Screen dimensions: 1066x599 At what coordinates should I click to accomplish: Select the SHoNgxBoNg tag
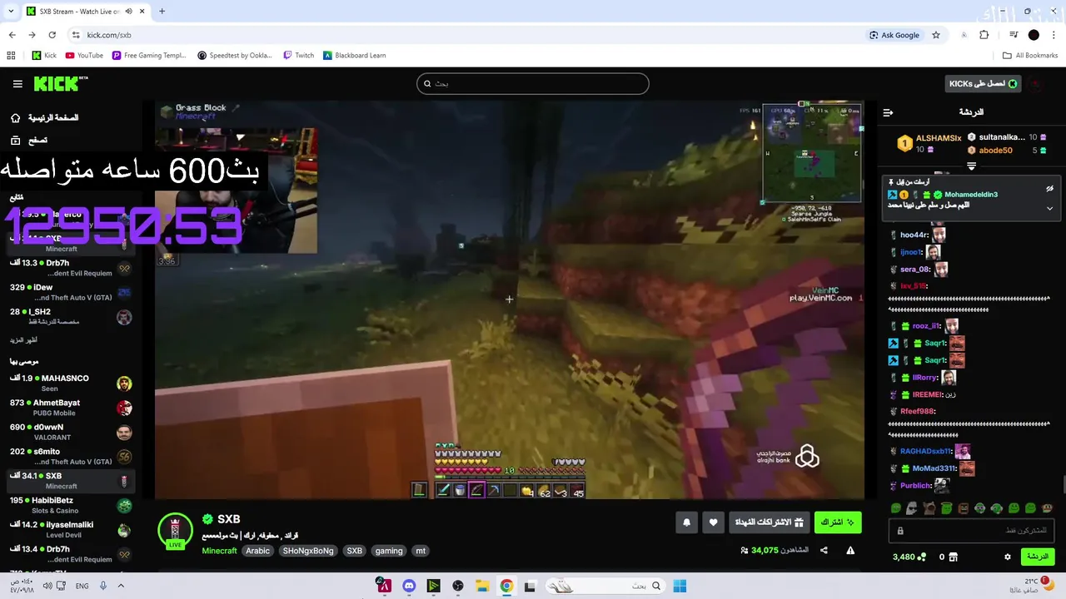click(308, 551)
